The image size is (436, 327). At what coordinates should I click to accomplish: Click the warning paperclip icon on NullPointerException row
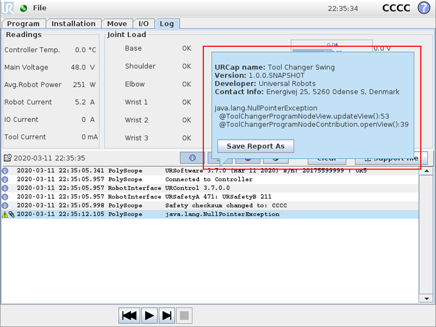pos(8,214)
